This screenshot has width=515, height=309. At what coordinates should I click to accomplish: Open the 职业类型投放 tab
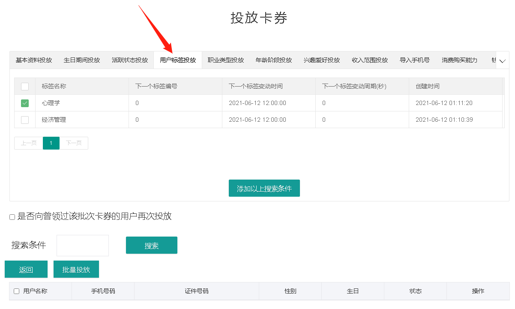[226, 60]
